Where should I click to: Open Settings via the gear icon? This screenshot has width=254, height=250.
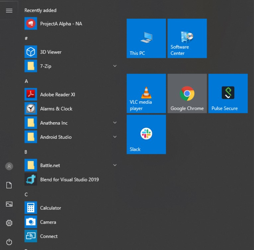[x=9, y=223]
